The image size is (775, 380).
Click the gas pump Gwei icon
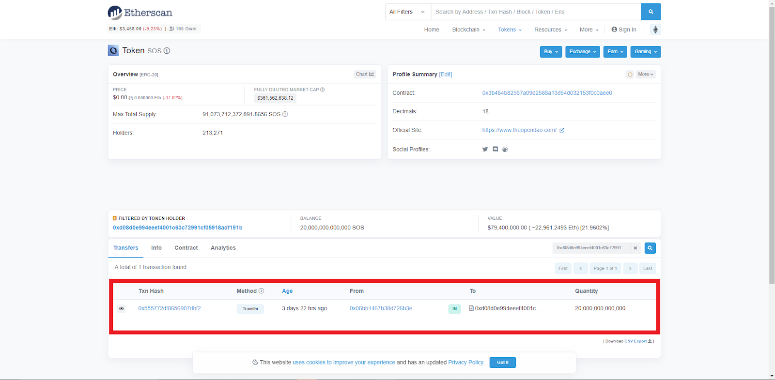[172, 29]
